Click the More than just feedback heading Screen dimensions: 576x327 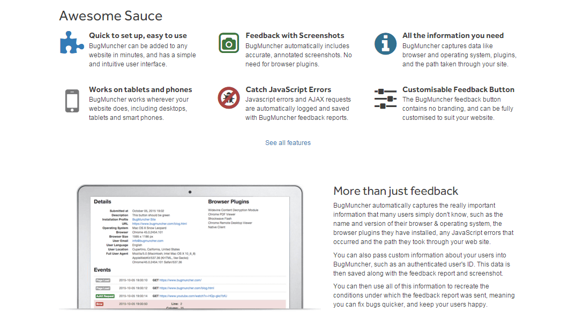(x=395, y=191)
